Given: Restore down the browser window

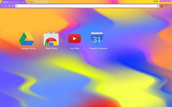Looking at the screenshot, I should coord(164,1).
